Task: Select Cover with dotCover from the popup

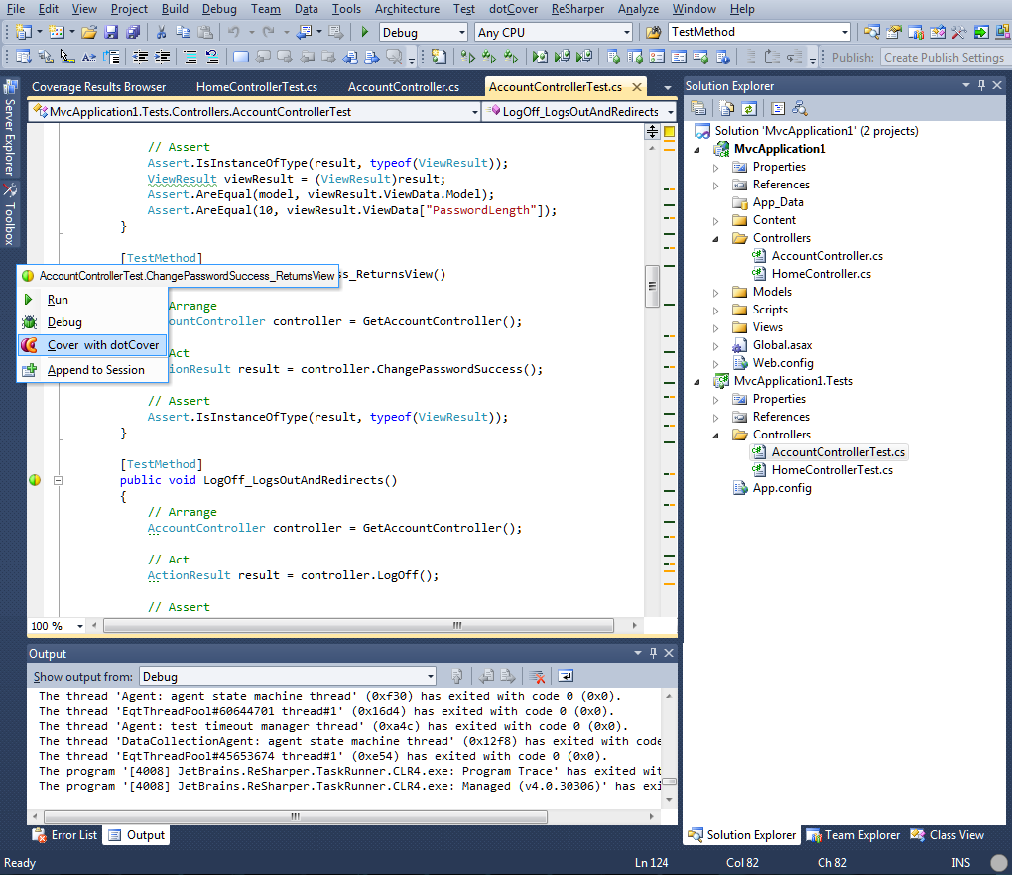Action: click(x=92, y=345)
